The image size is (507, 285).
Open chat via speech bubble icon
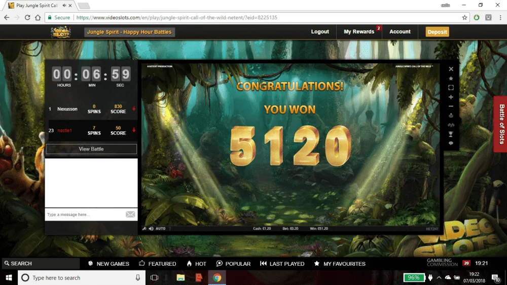point(451,144)
